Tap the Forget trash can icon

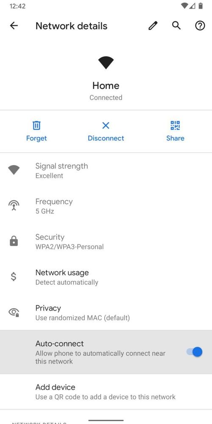tap(36, 126)
